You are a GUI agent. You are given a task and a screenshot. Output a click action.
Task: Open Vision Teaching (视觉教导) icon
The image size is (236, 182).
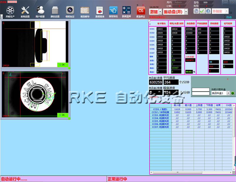click(x=85, y=10)
